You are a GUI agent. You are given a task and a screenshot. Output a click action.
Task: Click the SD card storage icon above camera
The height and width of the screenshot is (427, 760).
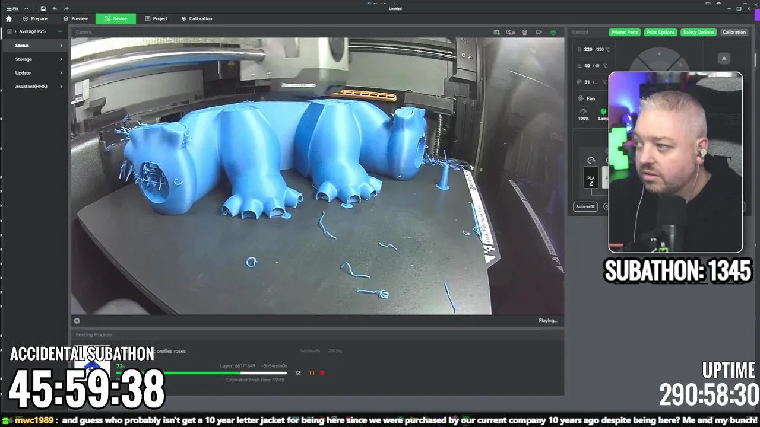coord(496,32)
